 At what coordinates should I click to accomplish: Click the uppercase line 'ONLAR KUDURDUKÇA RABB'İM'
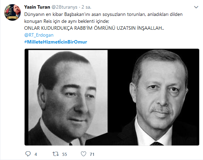[94, 28]
